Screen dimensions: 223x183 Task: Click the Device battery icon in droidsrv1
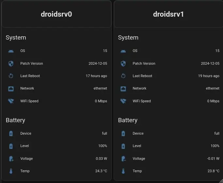click(x=123, y=133)
